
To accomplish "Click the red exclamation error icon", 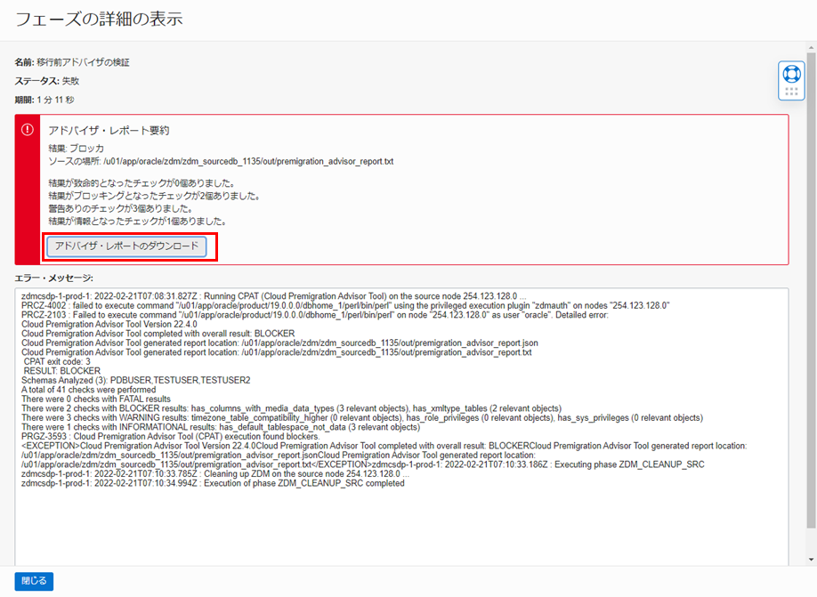I will click(28, 130).
